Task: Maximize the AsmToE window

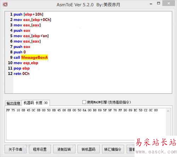Action: (159, 3)
